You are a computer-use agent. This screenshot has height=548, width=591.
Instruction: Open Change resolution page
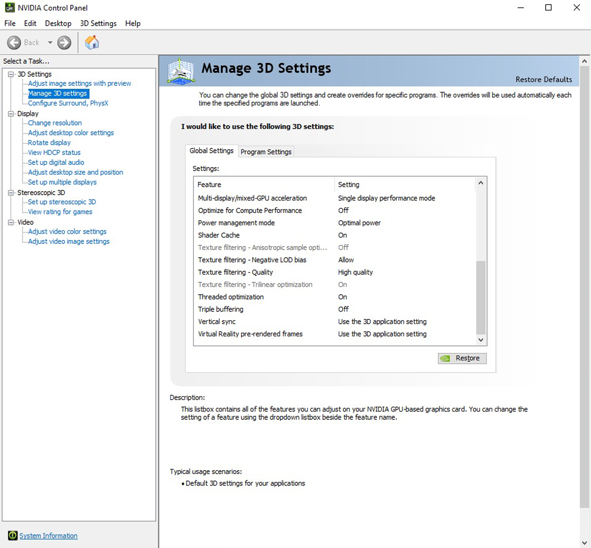(55, 123)
